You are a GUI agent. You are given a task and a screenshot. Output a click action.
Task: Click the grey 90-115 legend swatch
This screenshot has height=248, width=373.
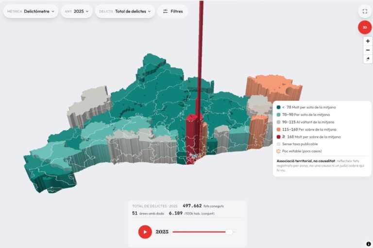click(278, 122)
